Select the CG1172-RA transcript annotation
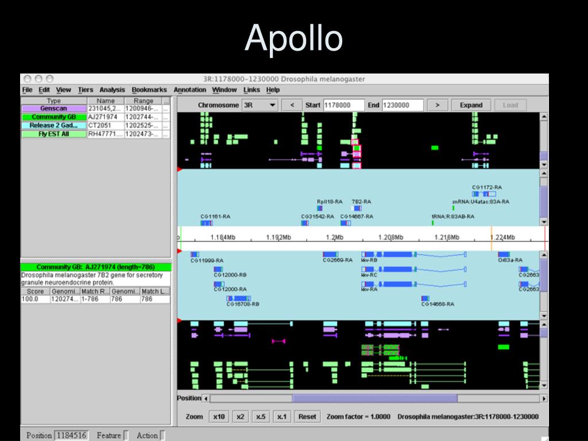This screenshot has width=588, height=441. pos(483,194)
